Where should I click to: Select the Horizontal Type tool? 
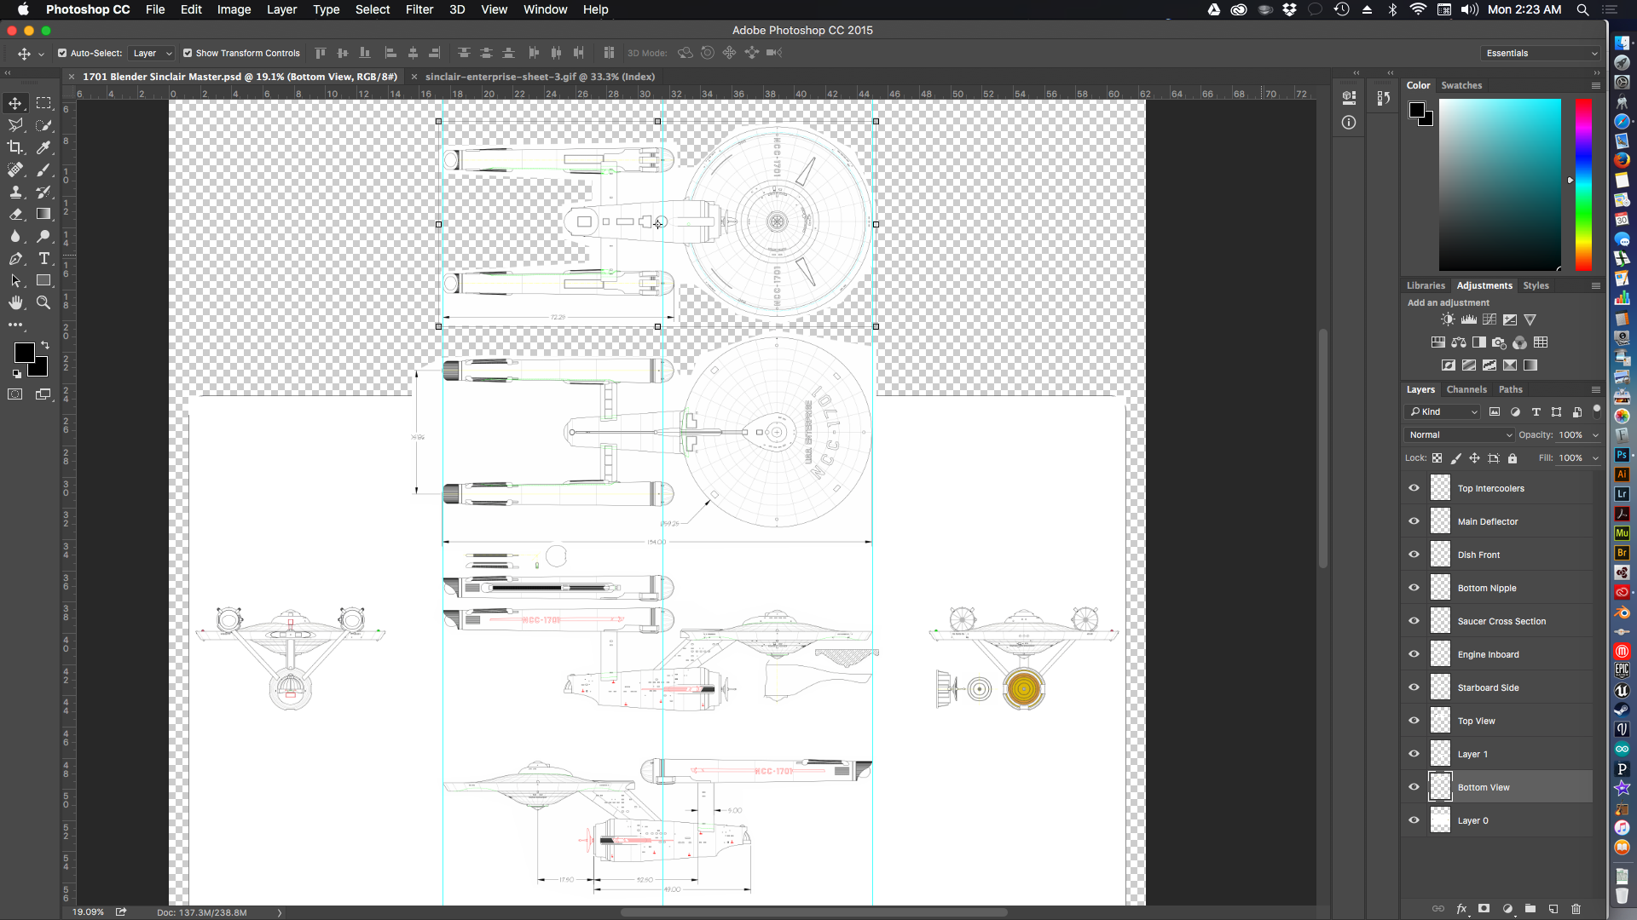pos(43,258)
